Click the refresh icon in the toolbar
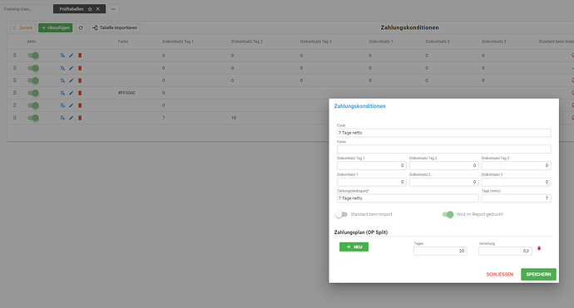The width and height of the screenshot is (574, 308). (81, 27)
